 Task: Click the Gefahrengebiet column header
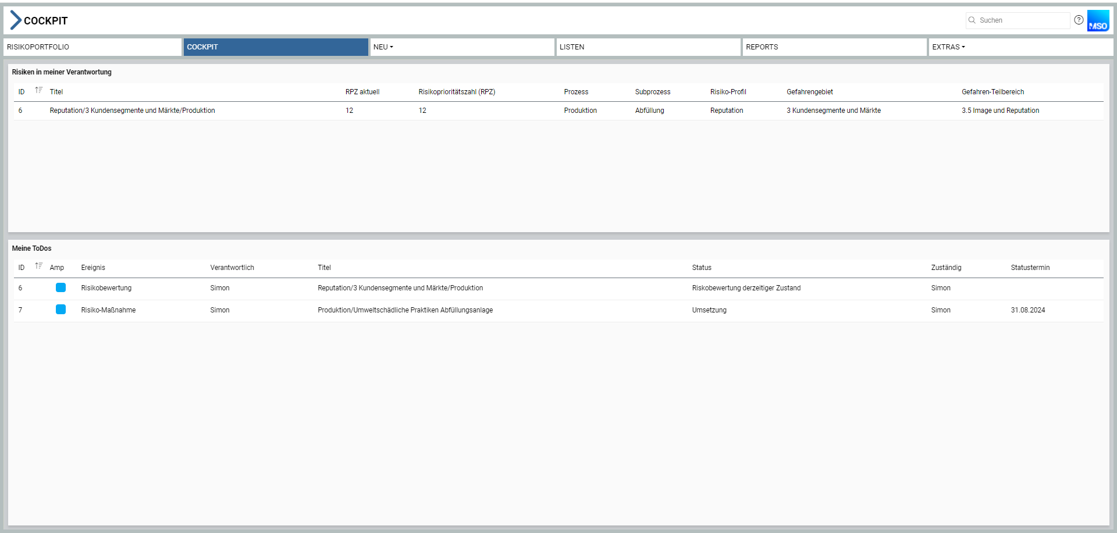[x=809, y=92]
